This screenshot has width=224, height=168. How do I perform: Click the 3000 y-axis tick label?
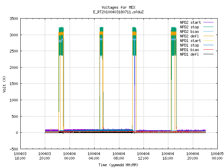[x=14, y=35]
